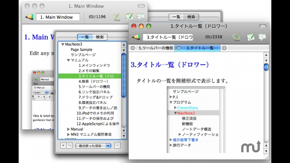Click stacked papers icon in front window toolbar
The image size is (290, 163).
[262, 37]
